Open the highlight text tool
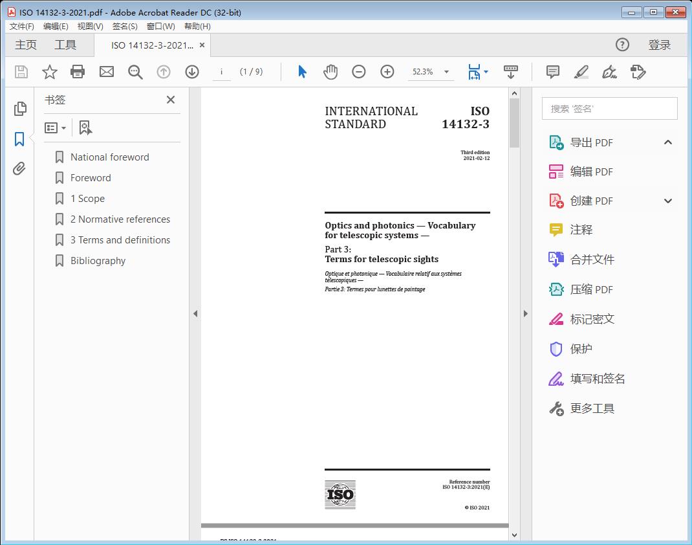Screen dimensions: 692x545 click(x=581, y=72)
